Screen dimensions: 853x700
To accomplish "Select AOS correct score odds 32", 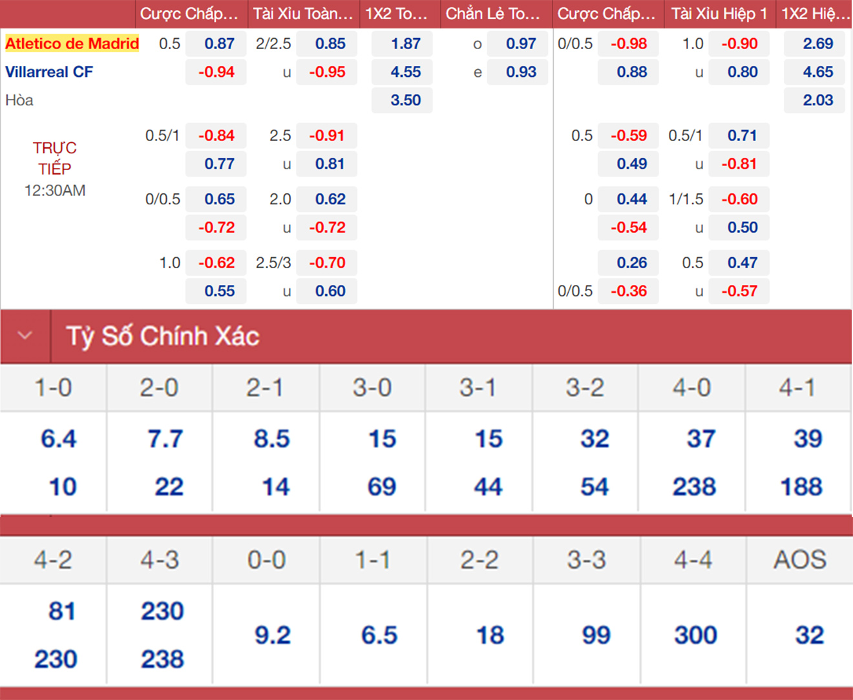I will (x=809, y=635).
